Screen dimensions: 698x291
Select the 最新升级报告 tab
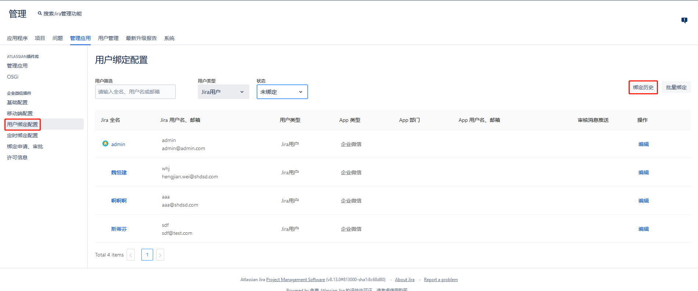(x=141, y=38)
